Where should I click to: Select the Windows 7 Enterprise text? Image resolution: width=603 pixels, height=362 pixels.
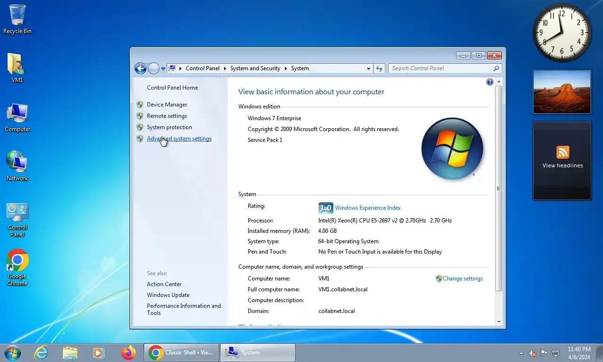[x=274, y=118]
